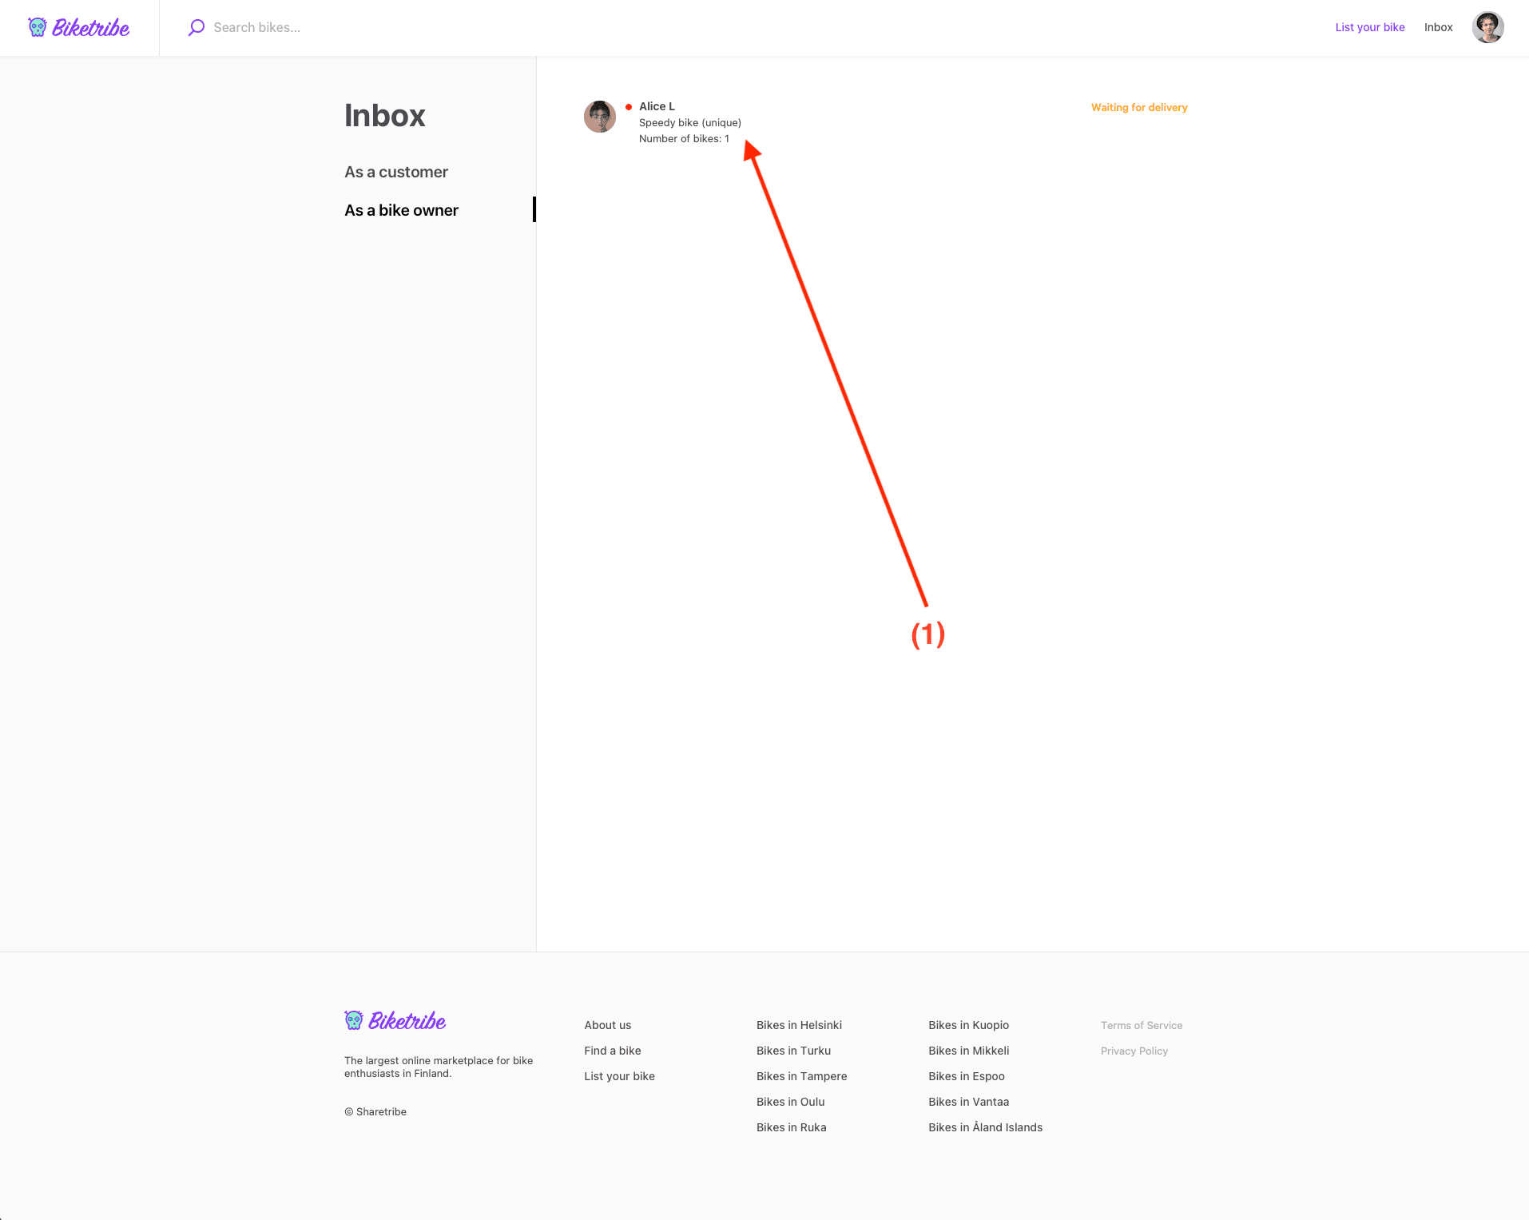This screenshot has height=1220, width=1529.
Task: Click Alice L's avatar thumbnail
Action: click(600, 117)
